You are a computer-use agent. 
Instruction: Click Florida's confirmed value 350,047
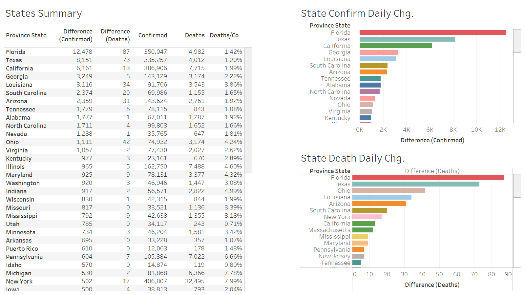tap(156, 52)
